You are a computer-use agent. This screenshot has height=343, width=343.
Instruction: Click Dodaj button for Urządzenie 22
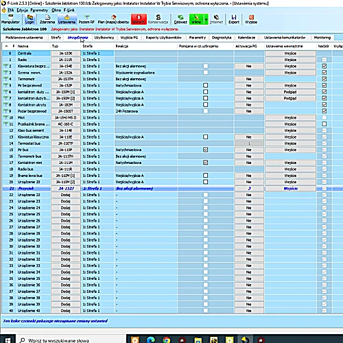click(66, 195)
